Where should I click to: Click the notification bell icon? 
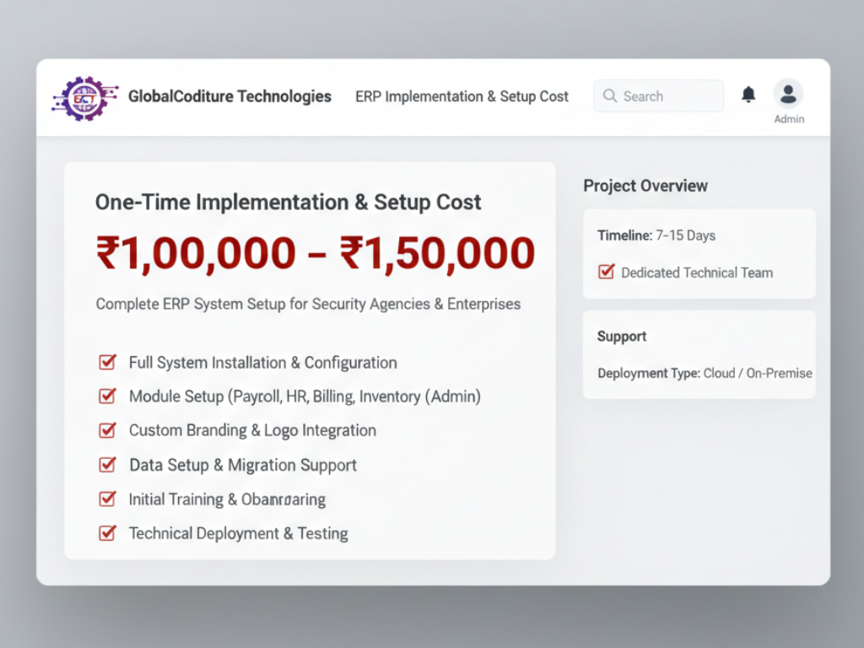tap(748, 95)
